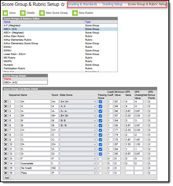Remove sequence 11 row D with X icon
Viewport: 173px width, 186px height.
(6, 149)
